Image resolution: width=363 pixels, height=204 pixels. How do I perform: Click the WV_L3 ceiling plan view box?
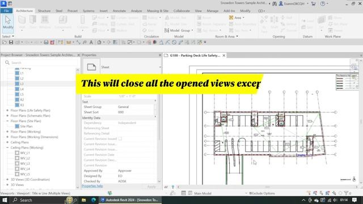[17, 164]
